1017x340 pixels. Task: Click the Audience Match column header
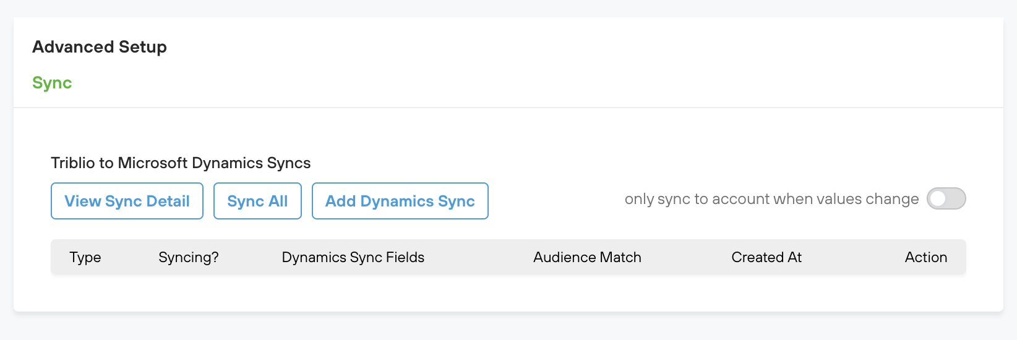(587, 257)
